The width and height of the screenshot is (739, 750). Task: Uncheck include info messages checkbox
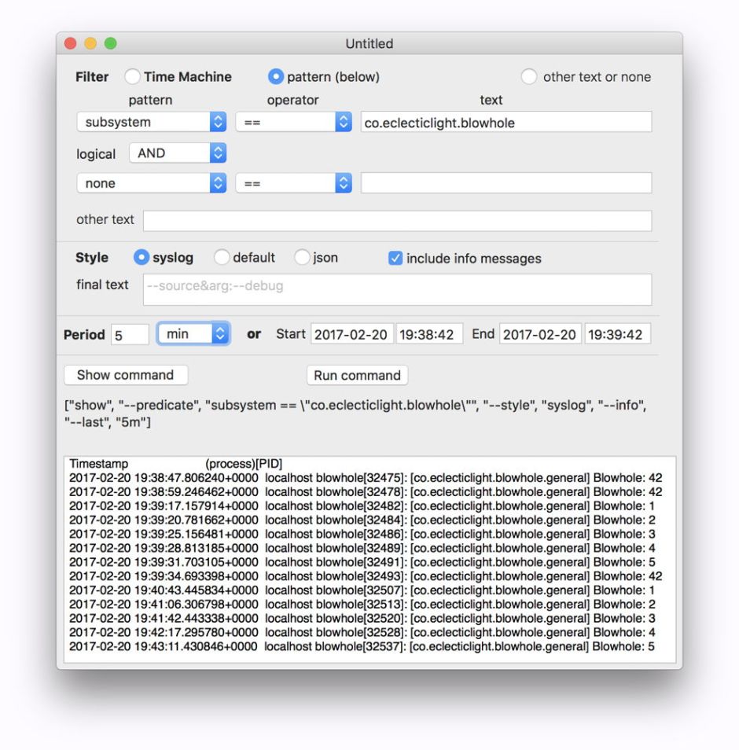pos(396,258)
